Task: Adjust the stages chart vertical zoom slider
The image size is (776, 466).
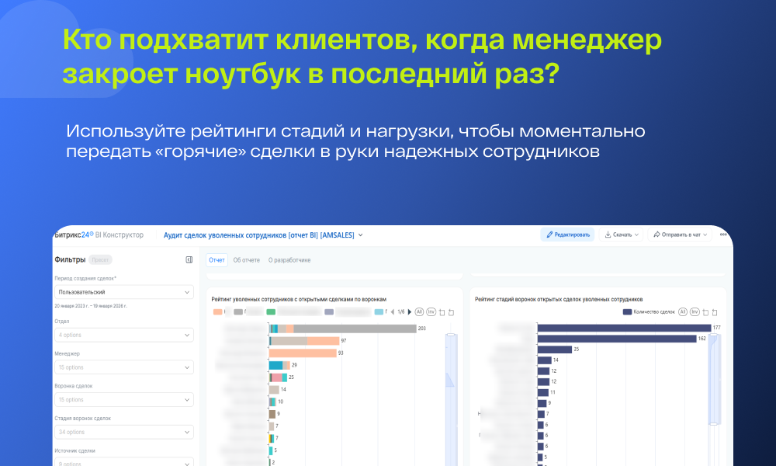Action: pos(714,379)
